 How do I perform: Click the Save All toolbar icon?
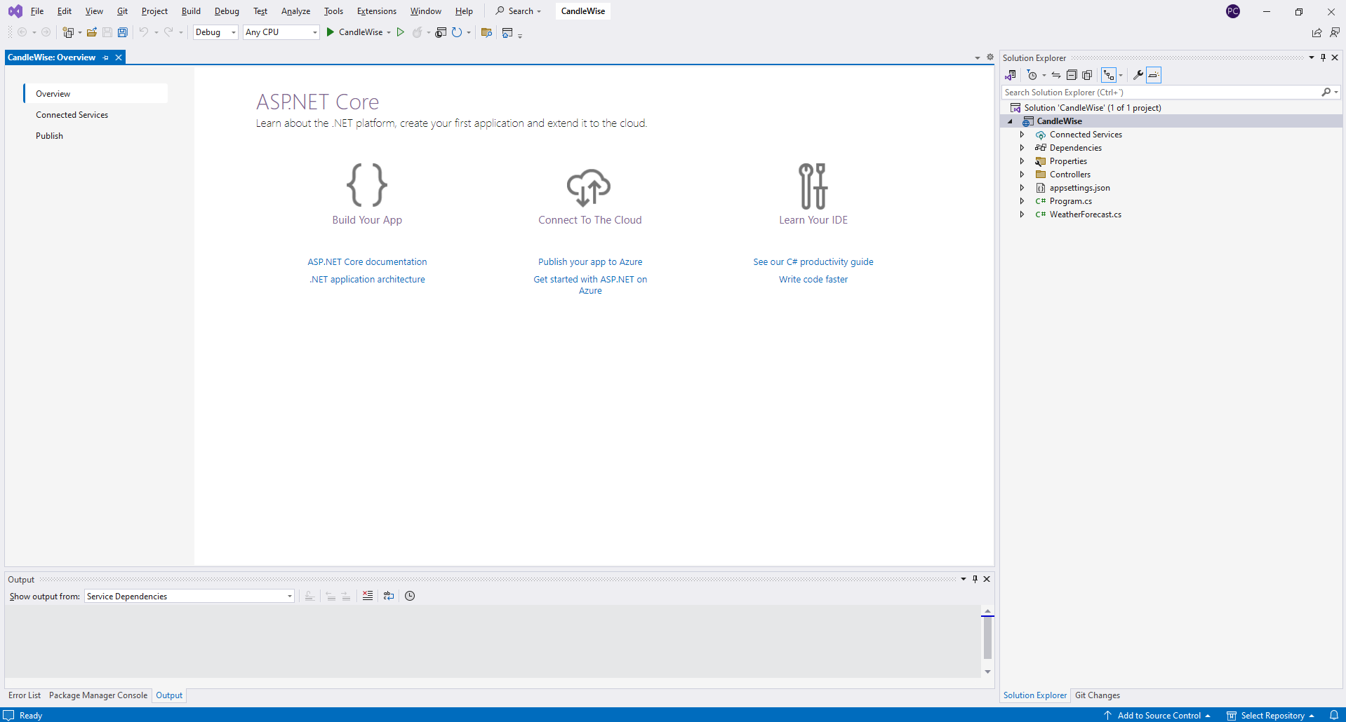(x=122, y=32)
